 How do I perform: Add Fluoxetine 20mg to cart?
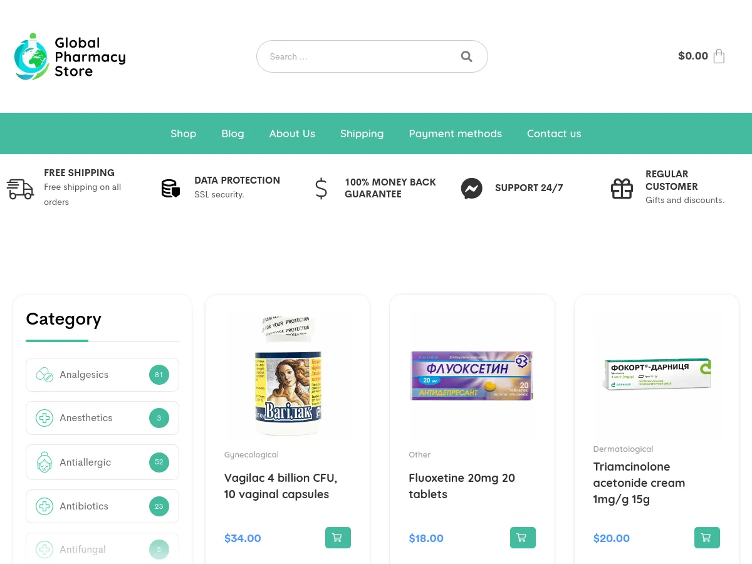[x=522, y=537]
